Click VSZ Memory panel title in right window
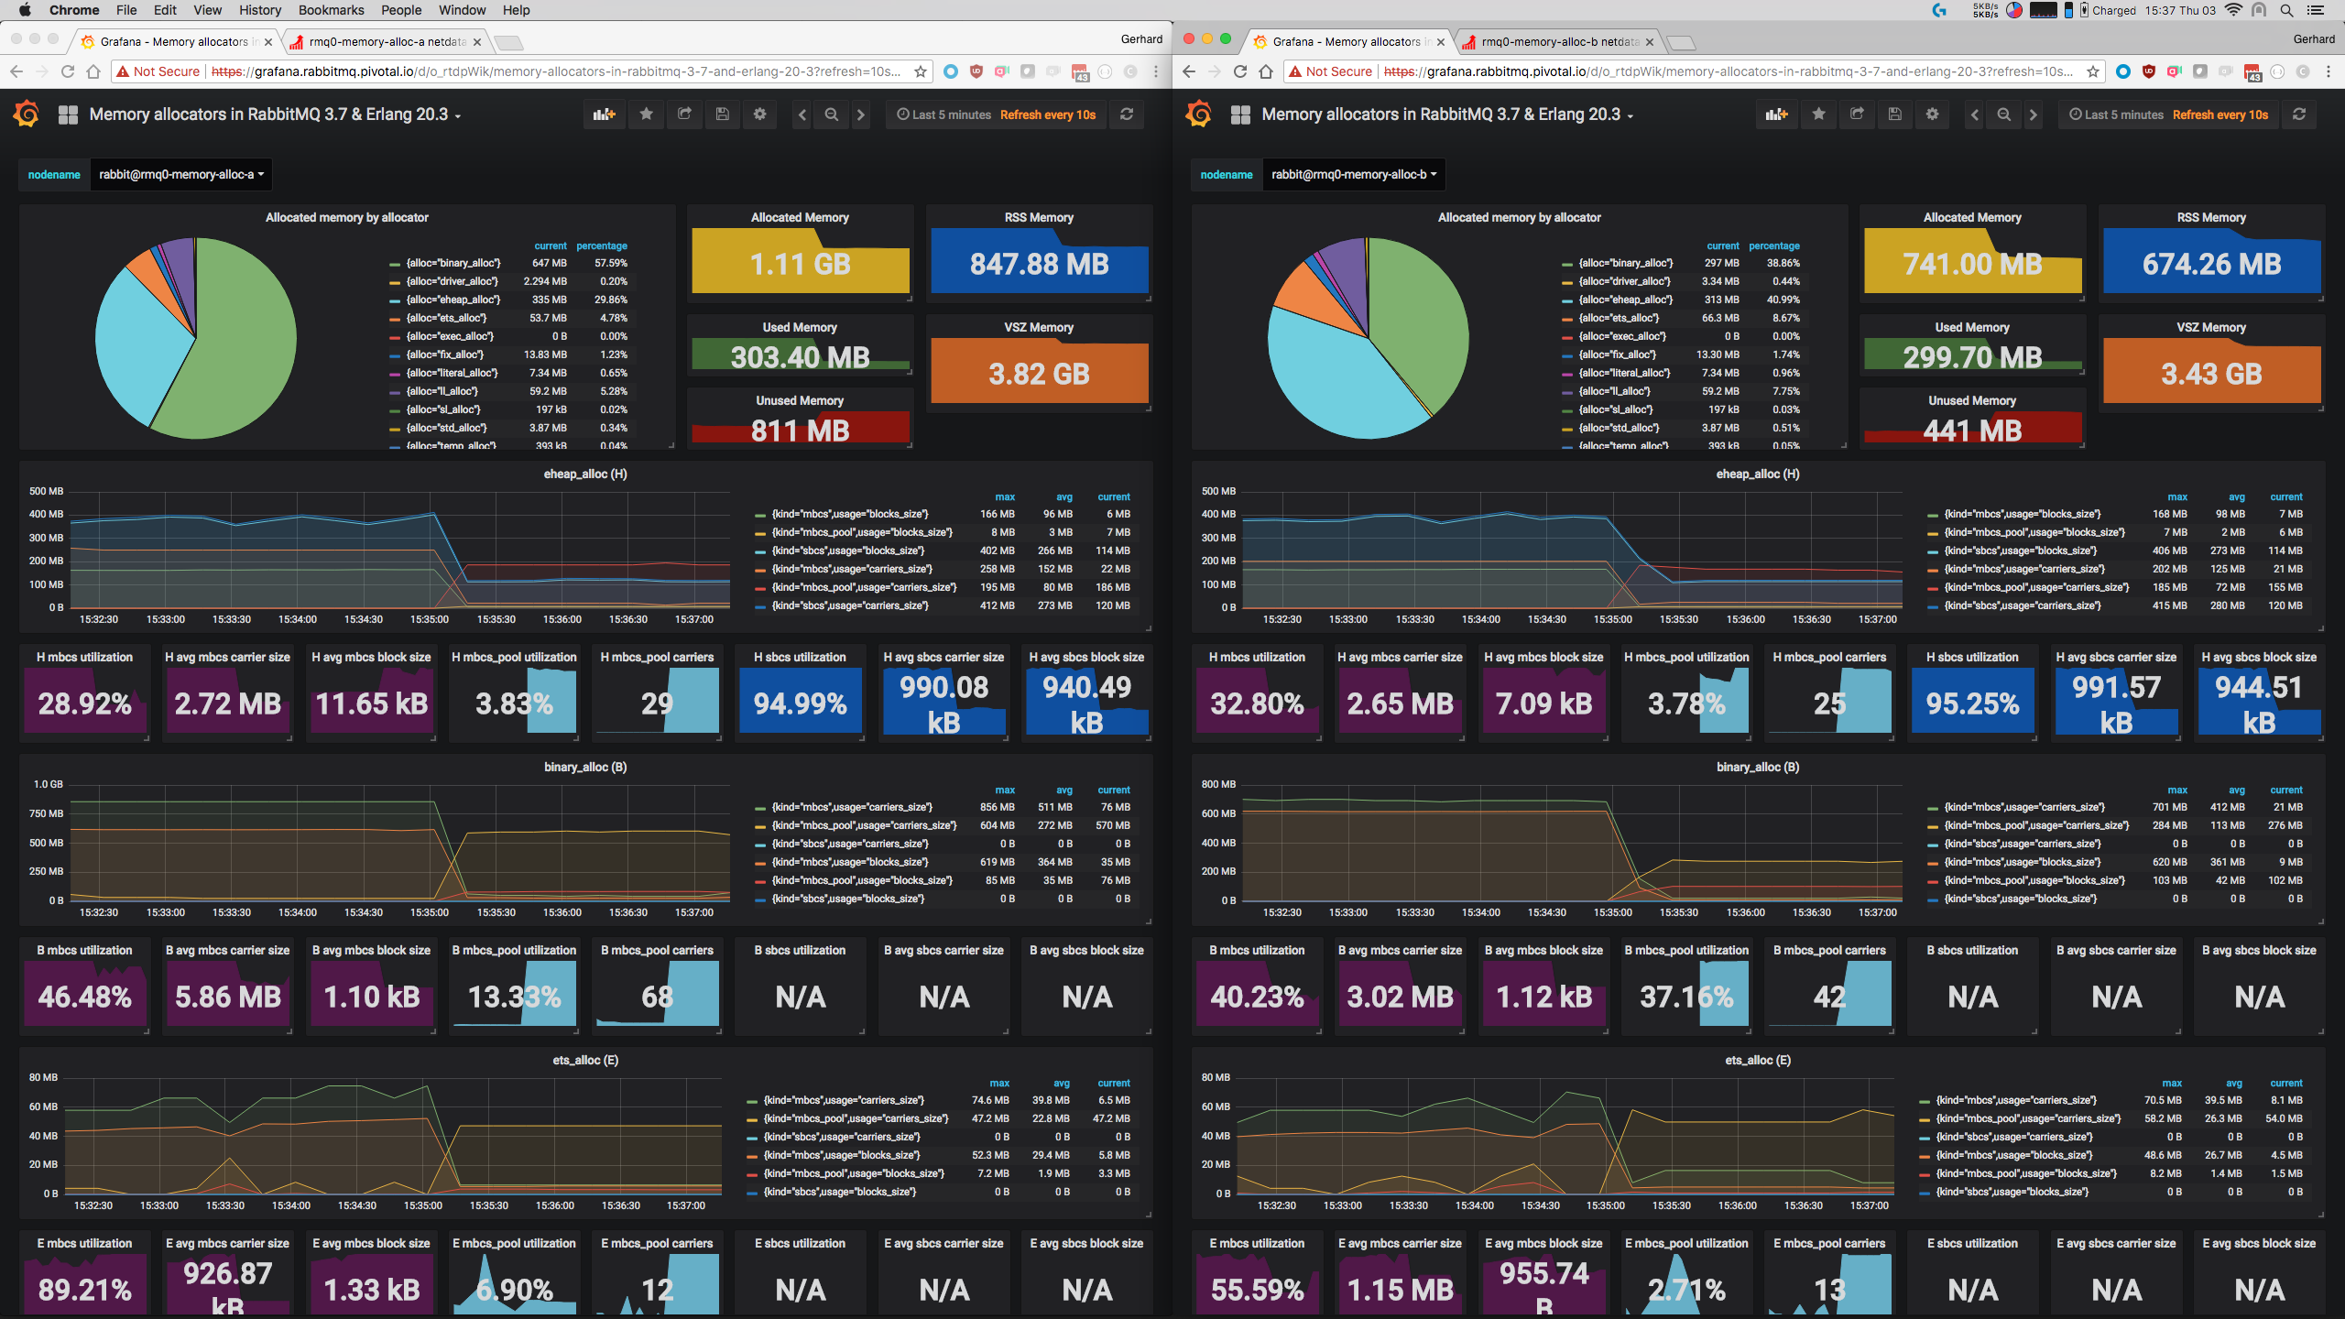 click(x=2211, y=327)
